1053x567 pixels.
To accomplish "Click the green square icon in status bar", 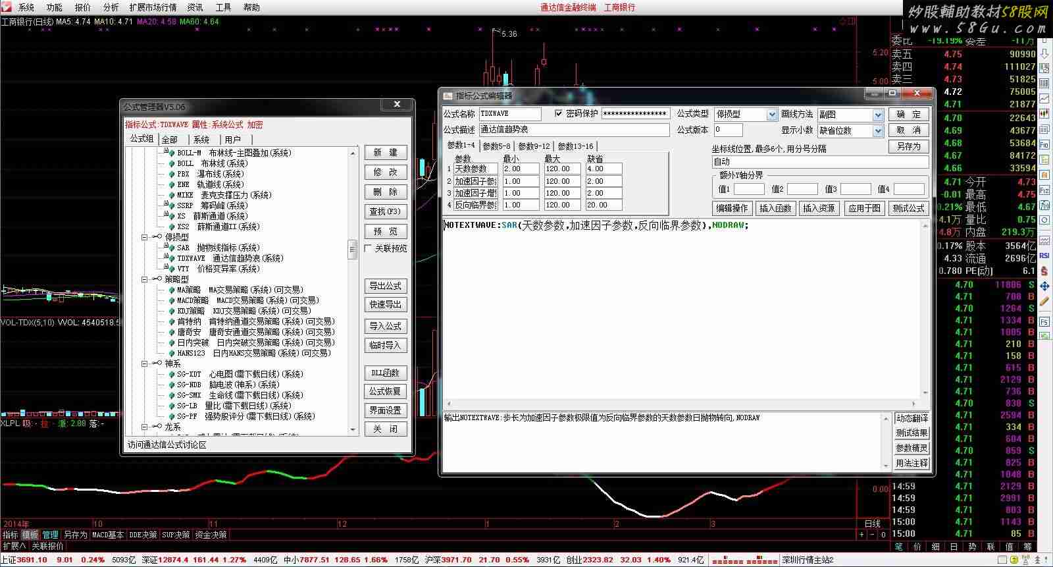I will coord(1014,559).
